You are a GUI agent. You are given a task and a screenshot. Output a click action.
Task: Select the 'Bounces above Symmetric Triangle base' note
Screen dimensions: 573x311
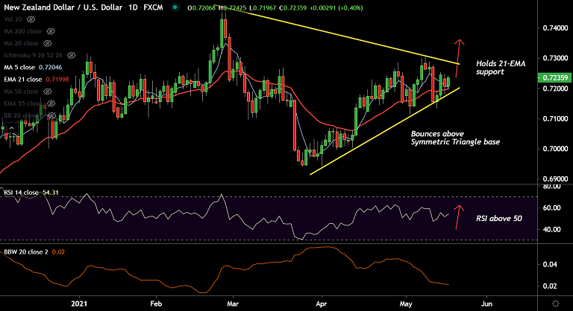click(x=455, y=138)
